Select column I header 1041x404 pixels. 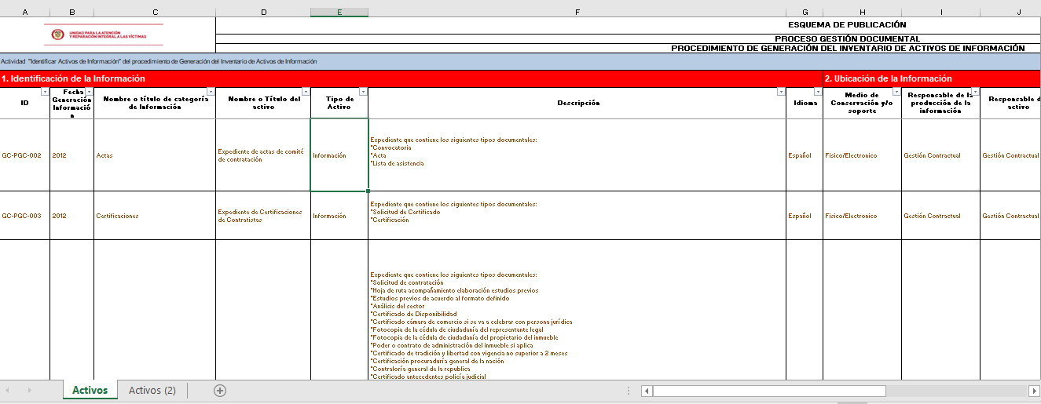940,12
